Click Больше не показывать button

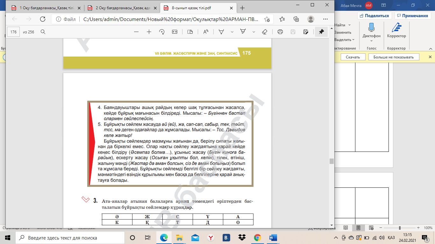394,57
